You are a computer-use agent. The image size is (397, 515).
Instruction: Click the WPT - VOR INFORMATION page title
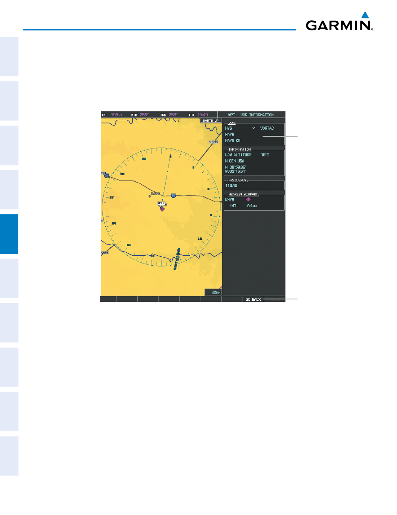(251, 115)
